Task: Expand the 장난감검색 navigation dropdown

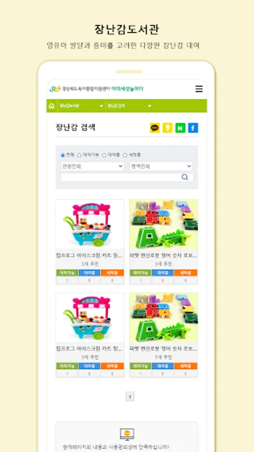Action: [130, 106]
